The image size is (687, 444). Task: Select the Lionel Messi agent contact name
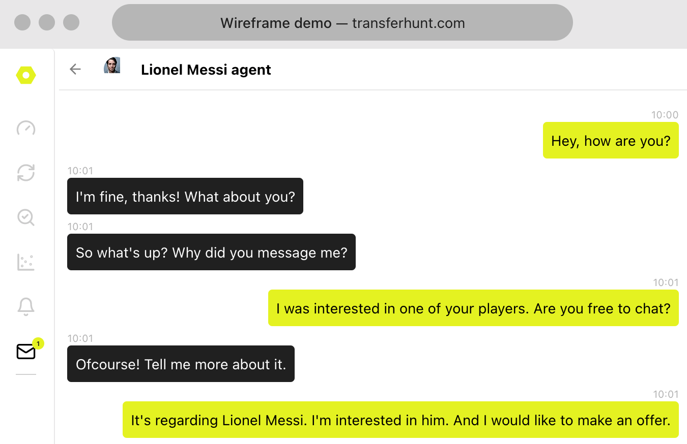tap(206, 70)
